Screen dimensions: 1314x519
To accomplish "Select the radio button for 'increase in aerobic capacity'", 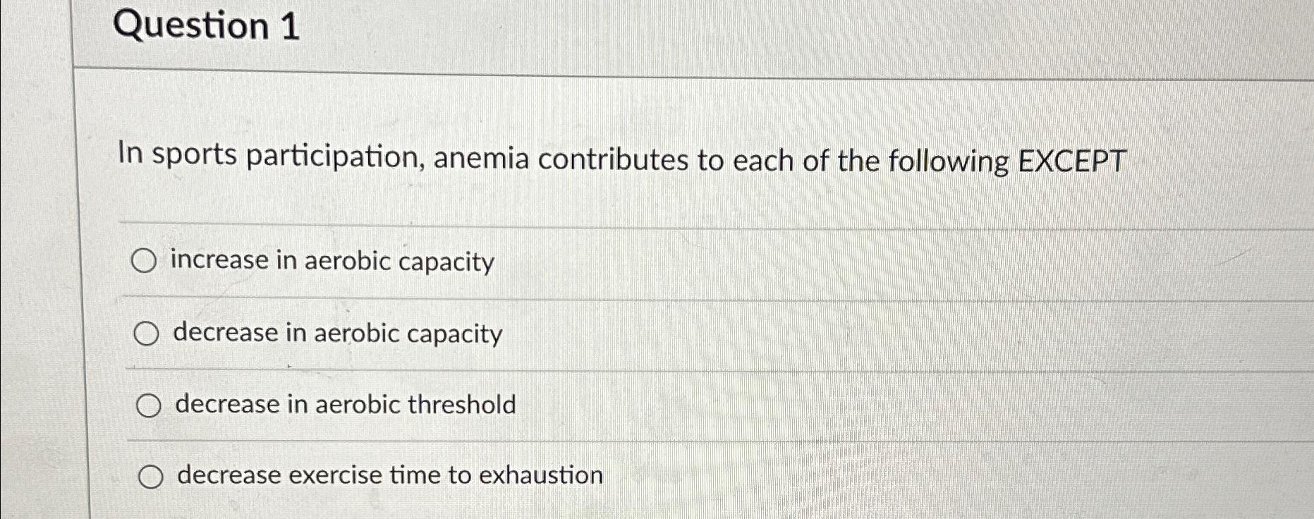I will pyautogui.click(x=146, y=261).
